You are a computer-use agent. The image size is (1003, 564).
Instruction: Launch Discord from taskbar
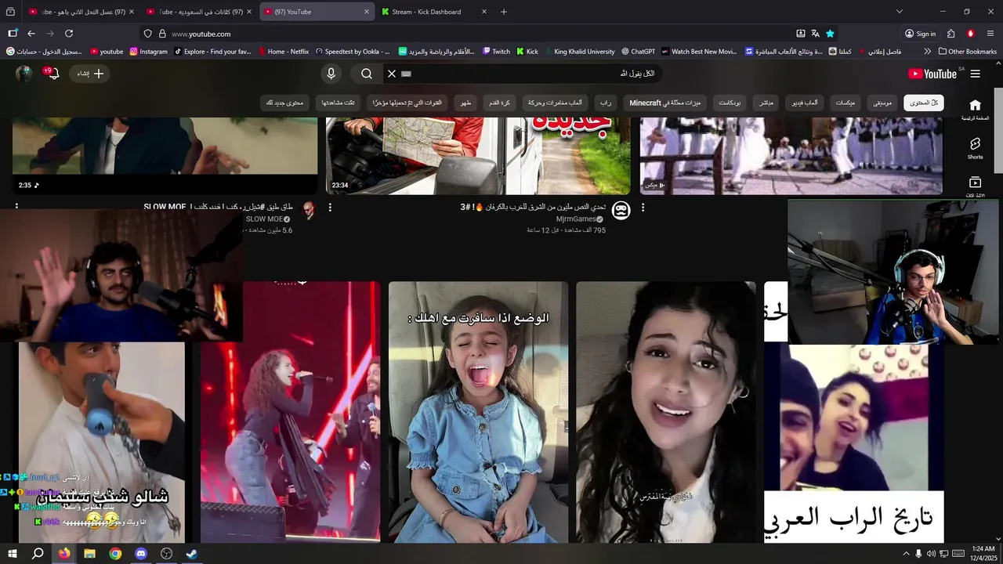(x=141, y=554)
